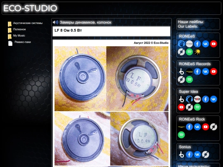Open Spotify icon under Super Idea
223x167 pixels.
197,107
